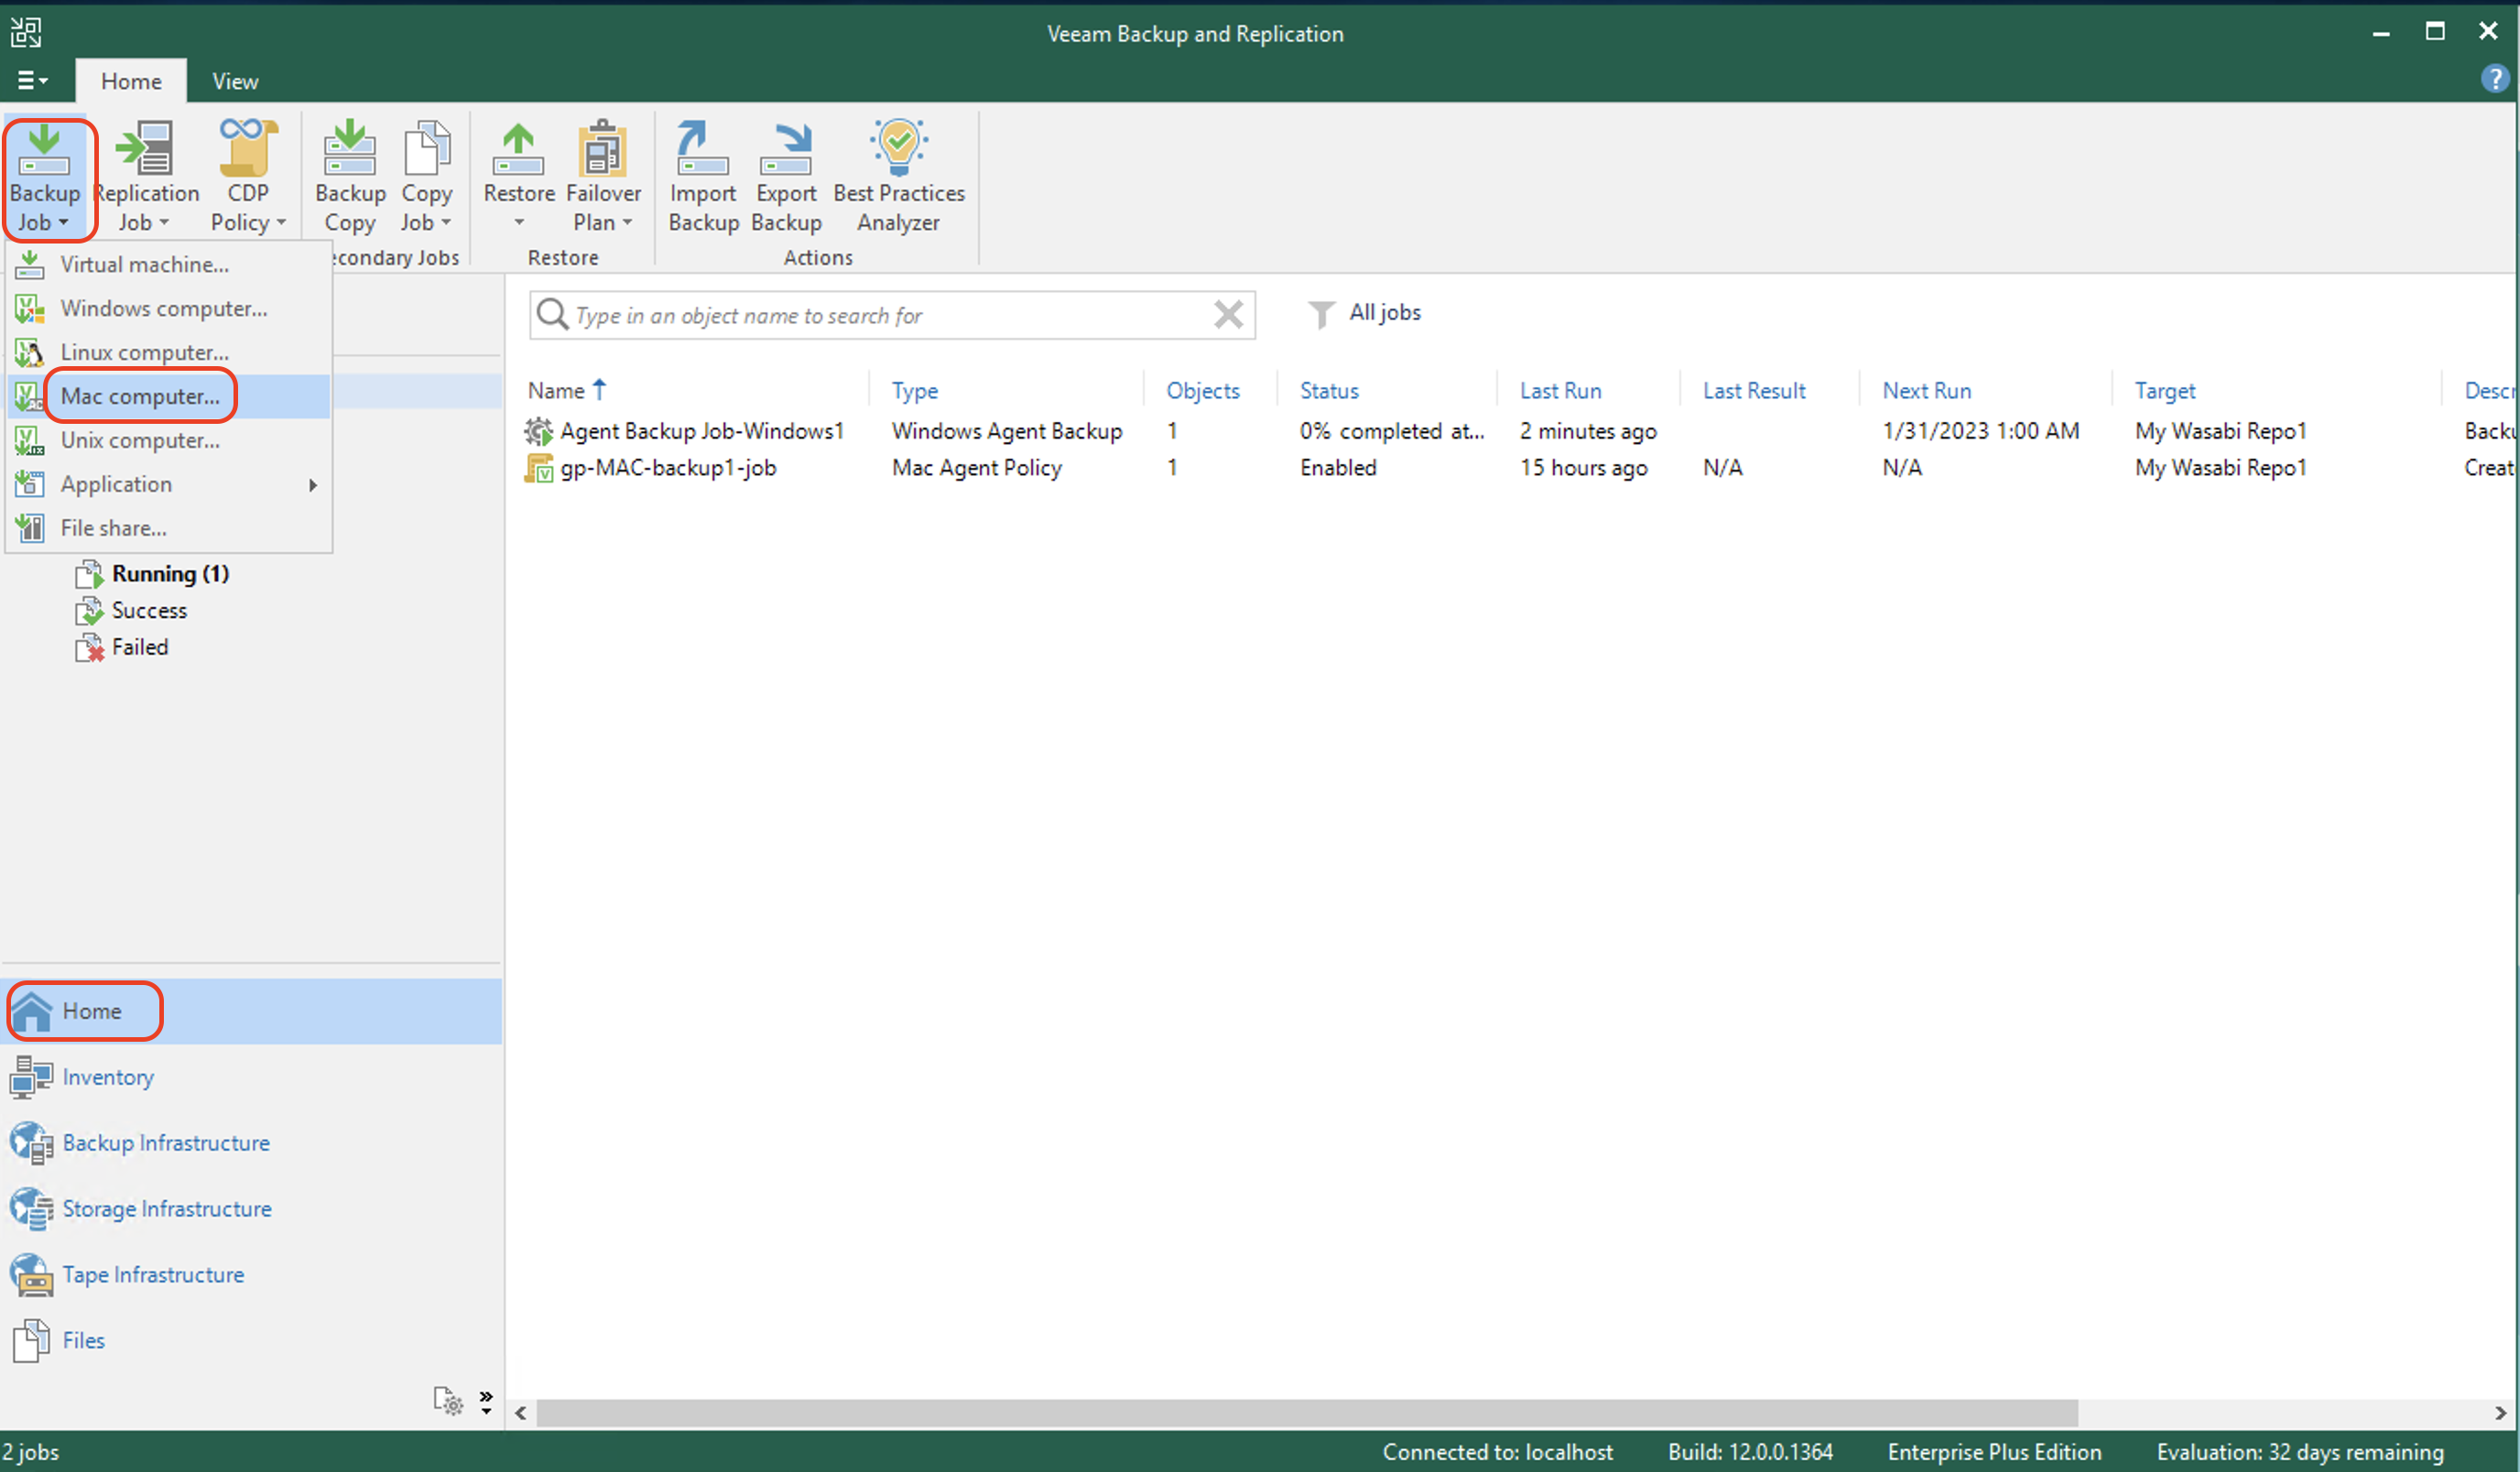Expand the navigation pane overflow chevron
Image resolution: width=2520 pixels, height=1472 pixels.
486,1402
